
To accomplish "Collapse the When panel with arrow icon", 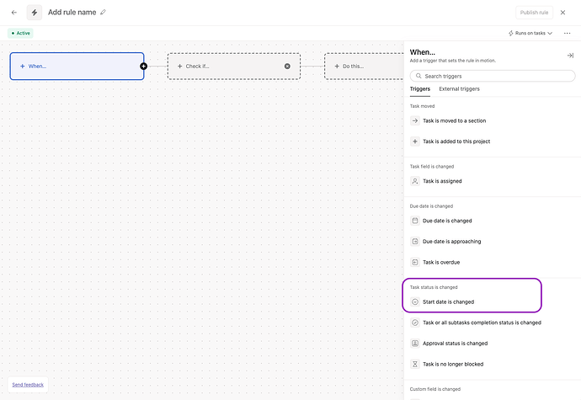I will (x=570, y=56).
